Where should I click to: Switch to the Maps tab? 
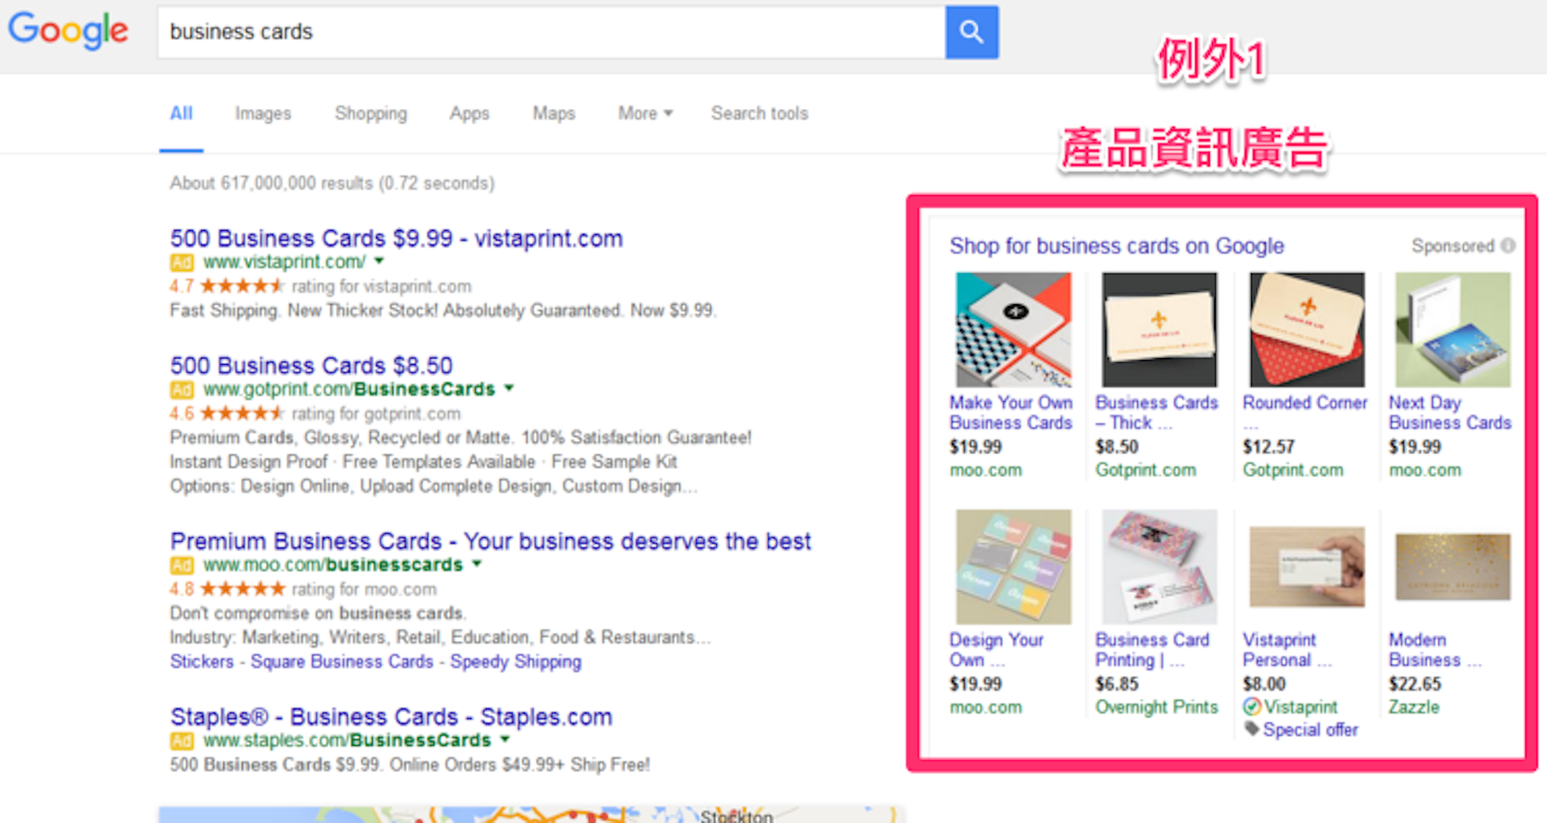point(554,113)
